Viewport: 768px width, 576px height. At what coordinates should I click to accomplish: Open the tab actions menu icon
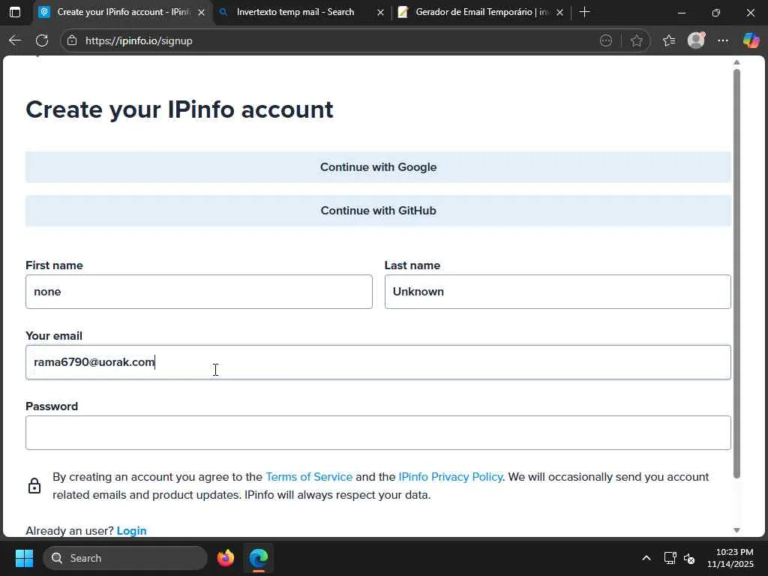tap(15, 12)
